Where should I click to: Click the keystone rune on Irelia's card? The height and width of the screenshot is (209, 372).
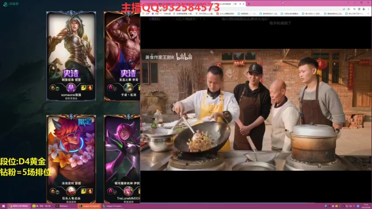110,191
